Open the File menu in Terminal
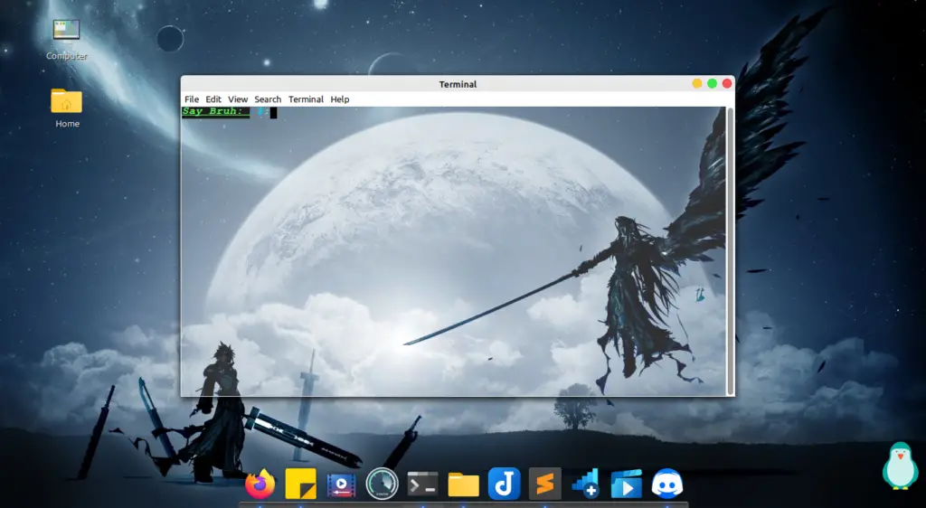The width and height of the screenshot is (926, 508). 192,99
